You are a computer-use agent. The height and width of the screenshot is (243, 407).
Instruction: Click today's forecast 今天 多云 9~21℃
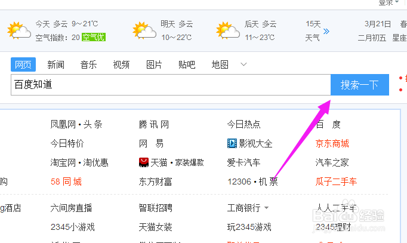click(x=67, y=24)
